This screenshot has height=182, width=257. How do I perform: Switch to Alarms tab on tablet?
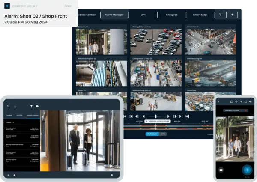(x=9, y=115)
